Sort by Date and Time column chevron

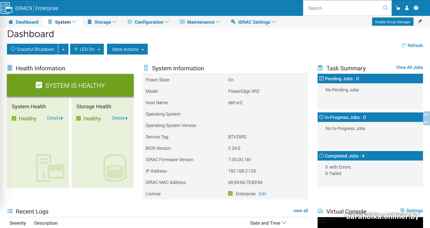pyautogui.click(x=284, y=223)
